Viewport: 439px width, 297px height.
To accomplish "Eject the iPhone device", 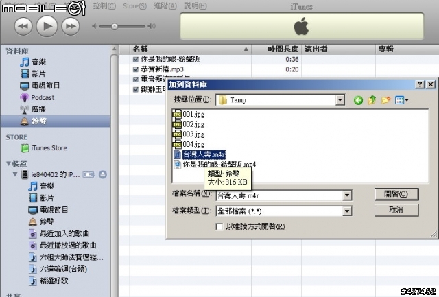I will [x=103, y=174].
